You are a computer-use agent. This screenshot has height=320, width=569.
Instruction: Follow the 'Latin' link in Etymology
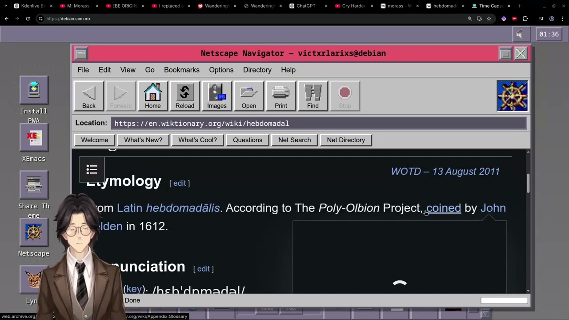[129, 208]
